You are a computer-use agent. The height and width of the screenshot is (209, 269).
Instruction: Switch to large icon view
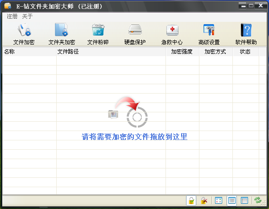click(219, 201)
